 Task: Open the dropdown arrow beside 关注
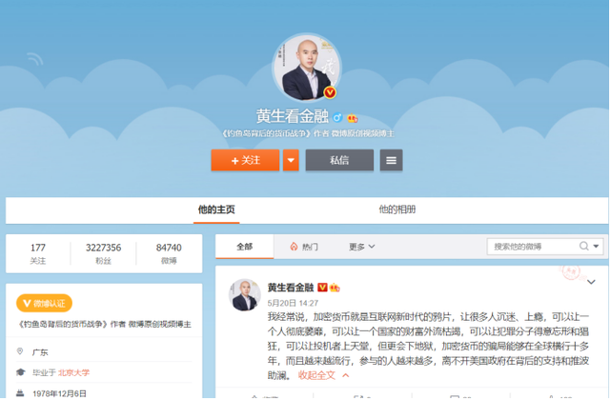tap(291, 160)
